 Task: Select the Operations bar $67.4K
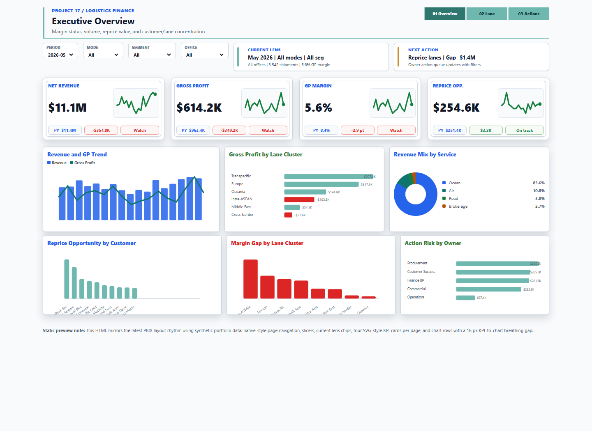click(466, 298)
